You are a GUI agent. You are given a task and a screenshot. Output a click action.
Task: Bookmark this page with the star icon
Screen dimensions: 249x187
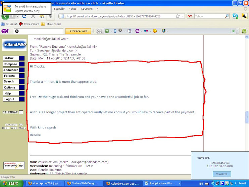pyautogui.click(x=178, y=16)
